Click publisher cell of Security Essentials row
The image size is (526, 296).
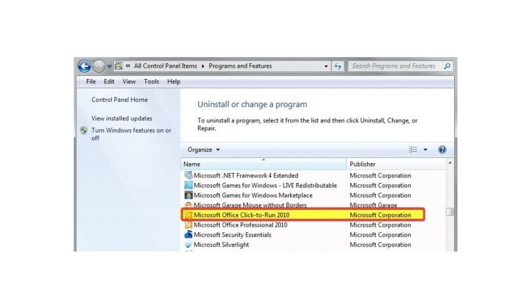(x=381, y=235)
